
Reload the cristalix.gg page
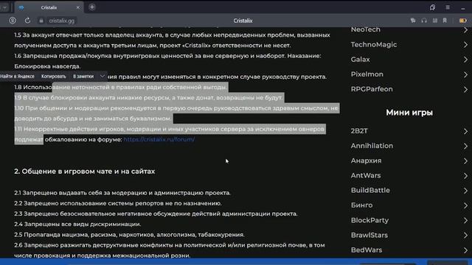[27, 21]
